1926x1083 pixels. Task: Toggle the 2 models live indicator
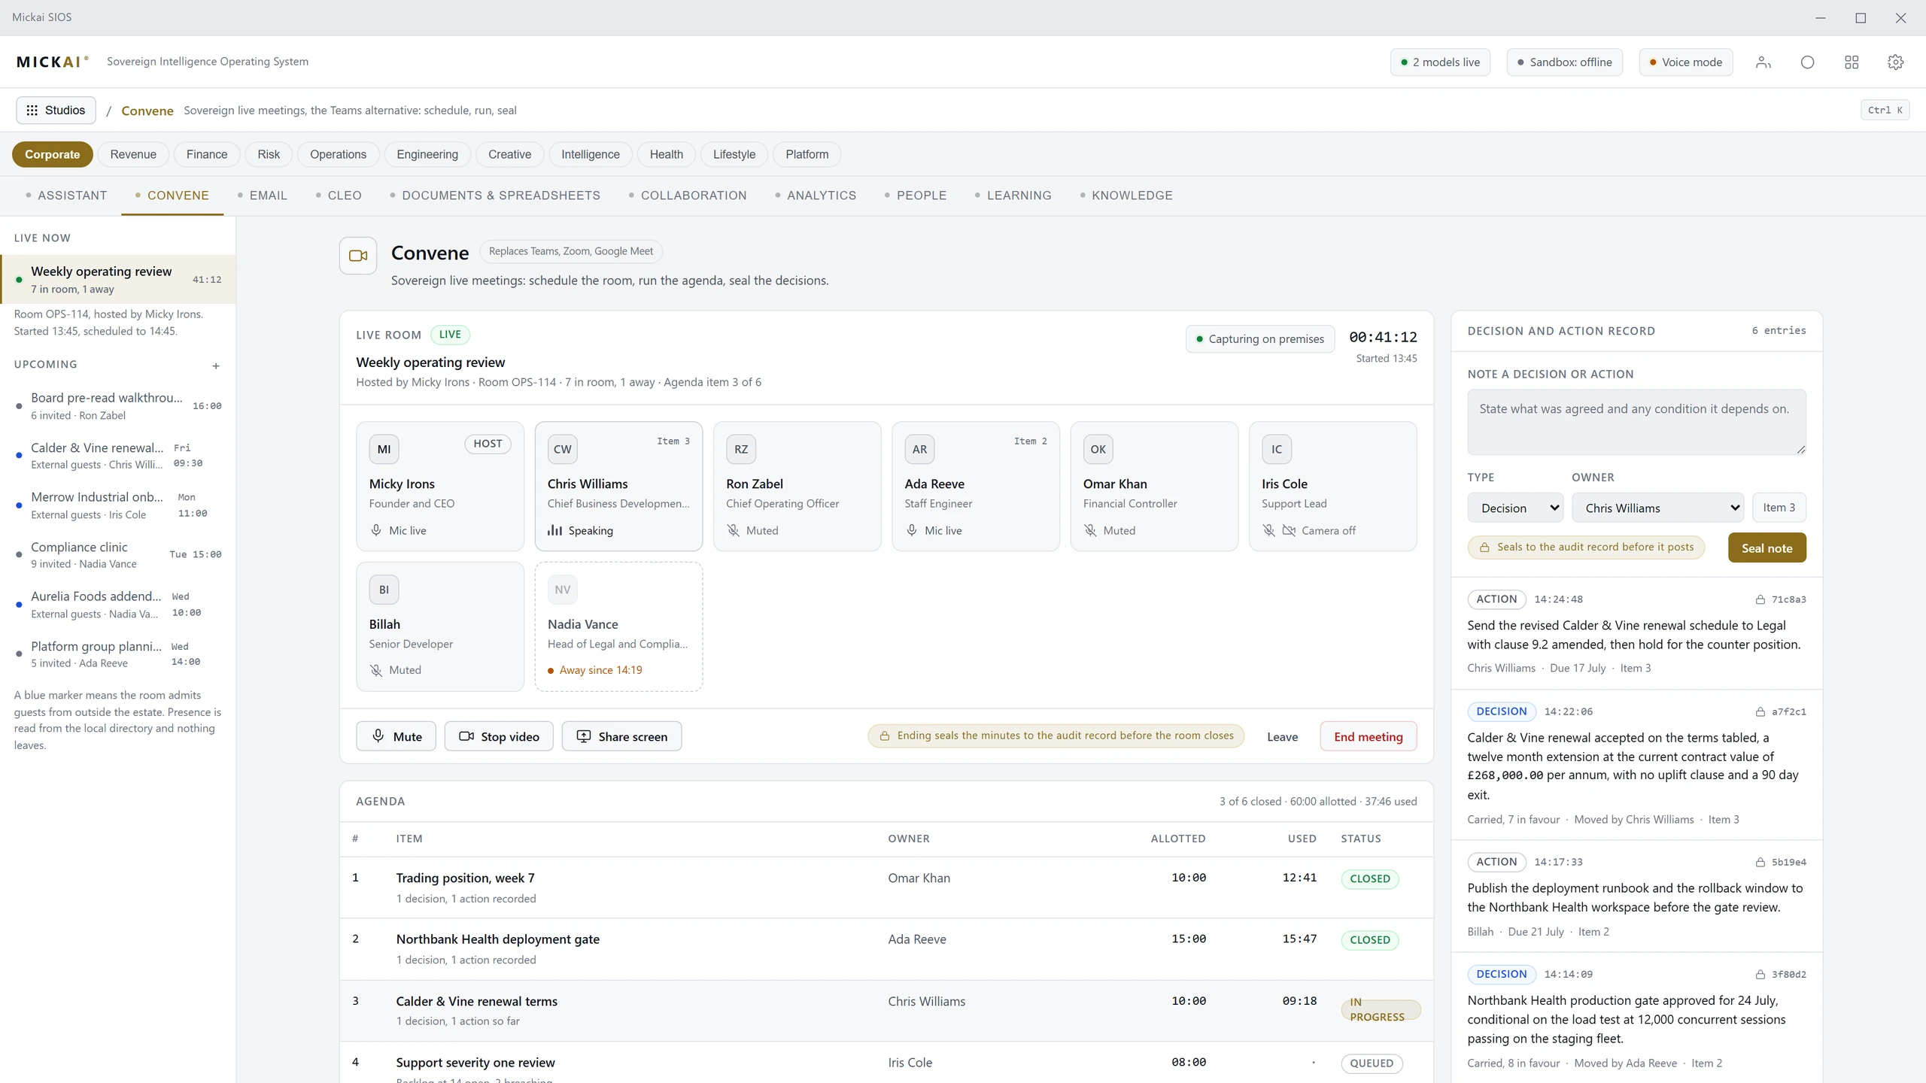pyautogui.click(x=1440, y=62)
